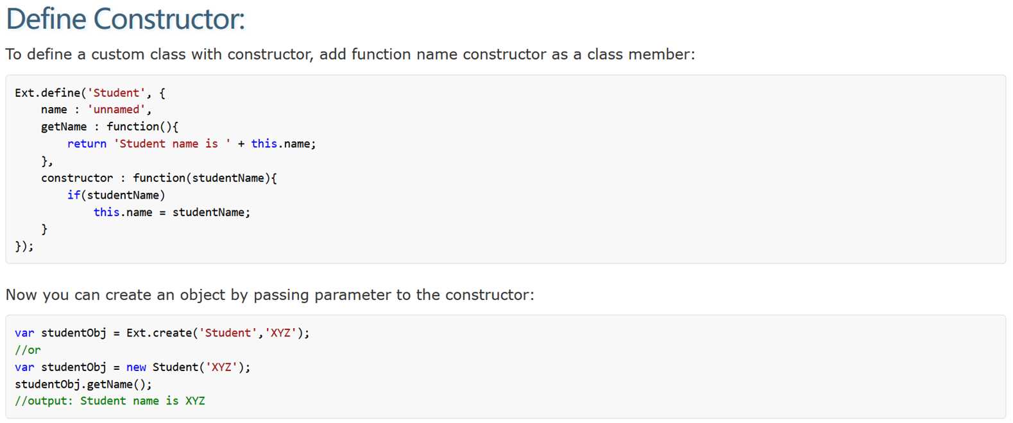Click the 'Define Constructor:' heading
This screenshot has height=423, width=1013.
coord(125,19)
